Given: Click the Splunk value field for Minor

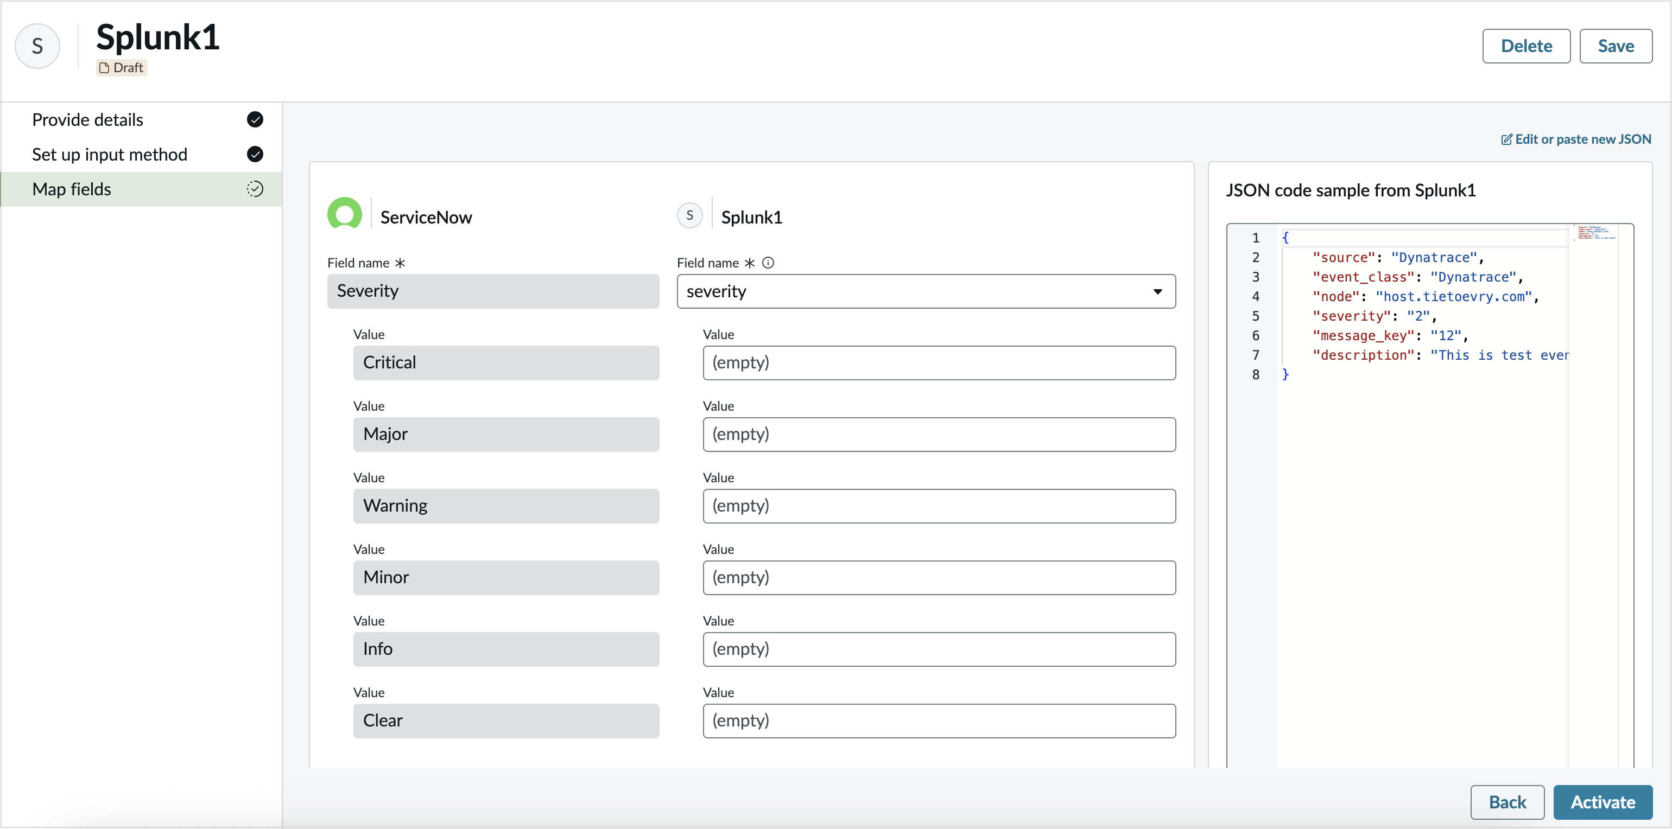Looking at the screenshot, I should [939, 577].
